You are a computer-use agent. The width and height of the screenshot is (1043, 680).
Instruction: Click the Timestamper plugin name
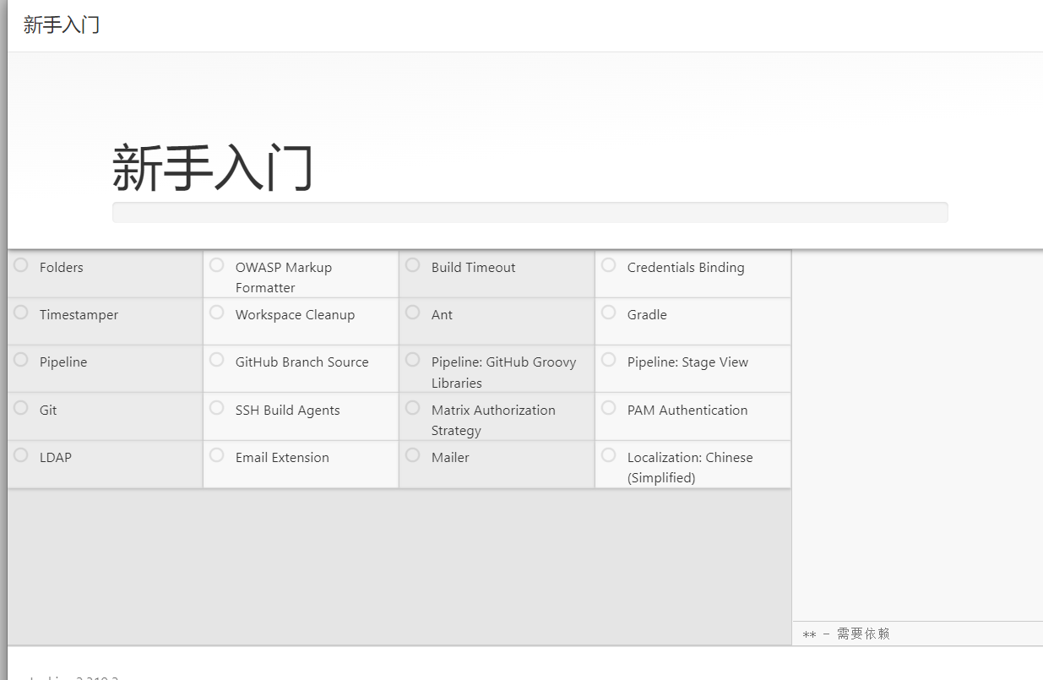[x=79, y=315]
